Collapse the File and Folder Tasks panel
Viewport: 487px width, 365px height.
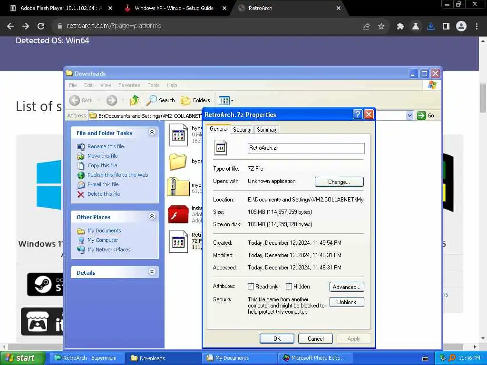point(152,132)
